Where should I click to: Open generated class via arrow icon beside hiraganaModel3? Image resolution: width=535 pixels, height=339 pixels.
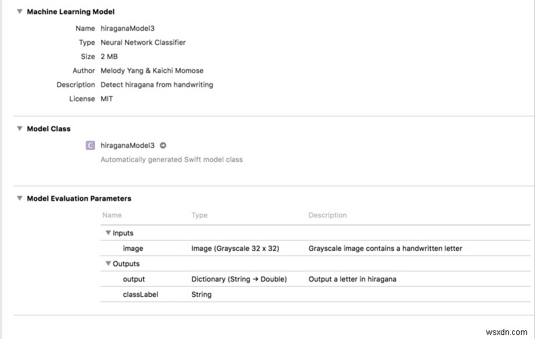tap(163, 145)
